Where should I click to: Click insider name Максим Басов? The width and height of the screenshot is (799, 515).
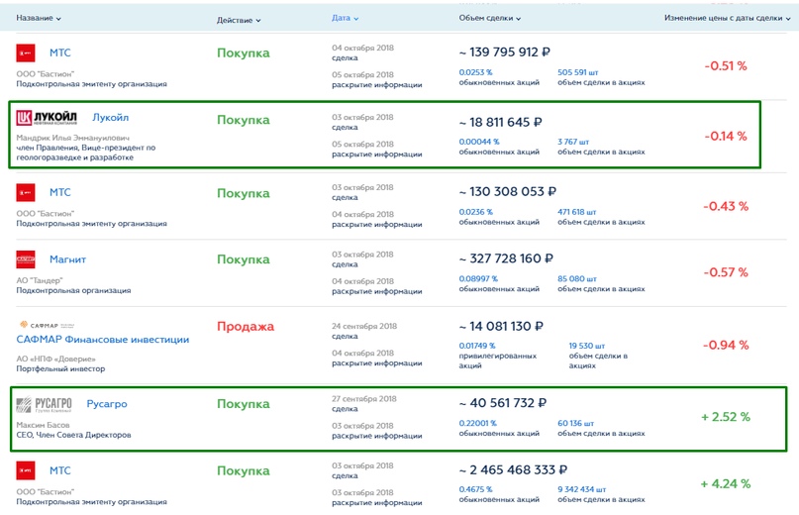tap(43, 425)
